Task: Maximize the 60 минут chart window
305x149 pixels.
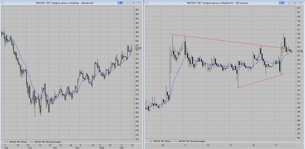Action: point(295,3)
